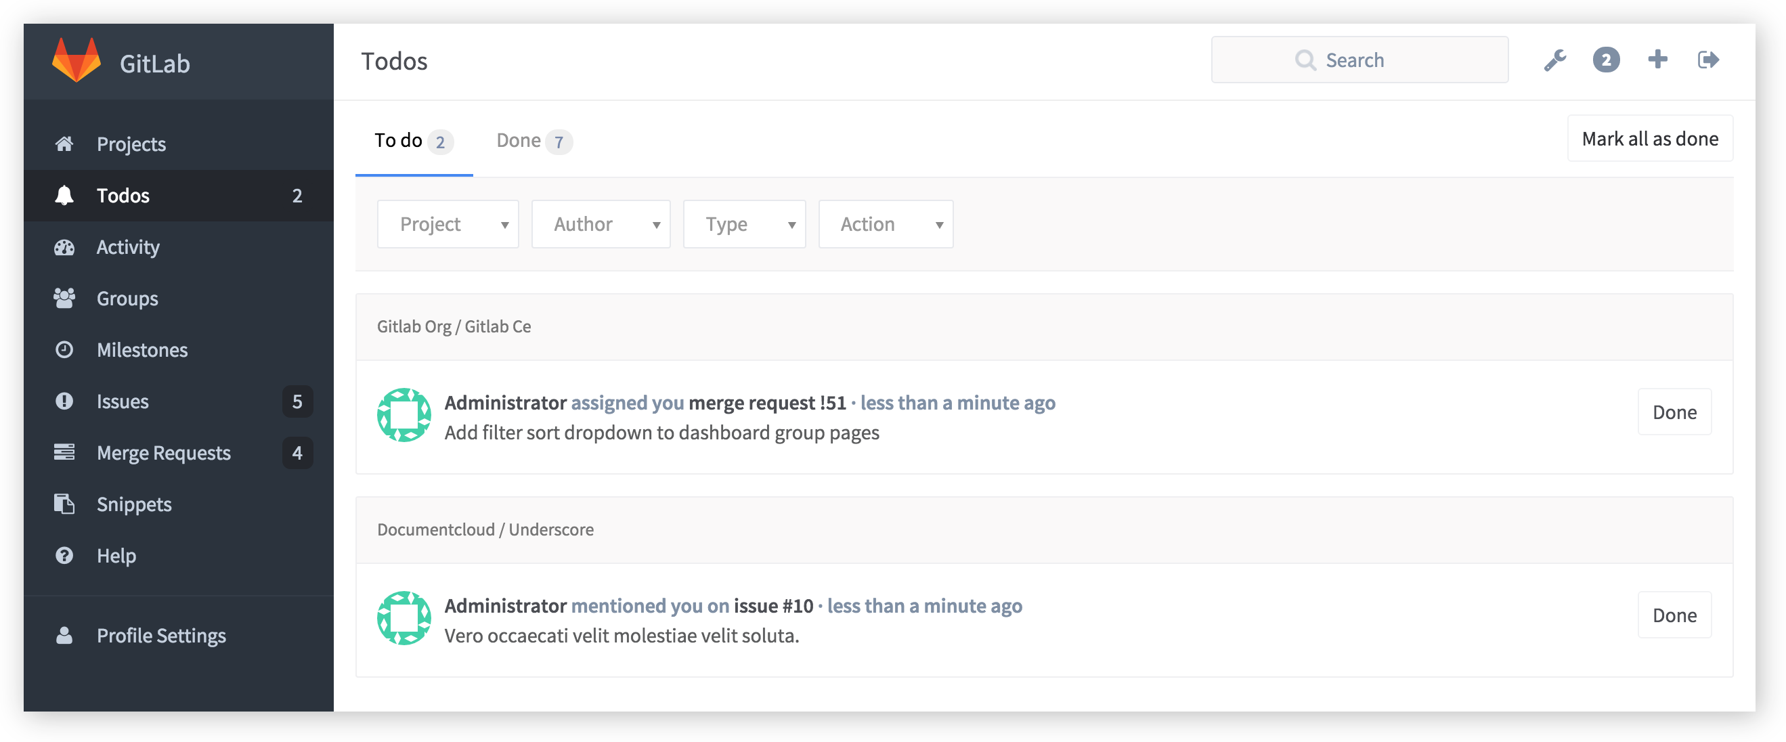
Task: Expand the Type filter dropdown
Action: [745, 223]
